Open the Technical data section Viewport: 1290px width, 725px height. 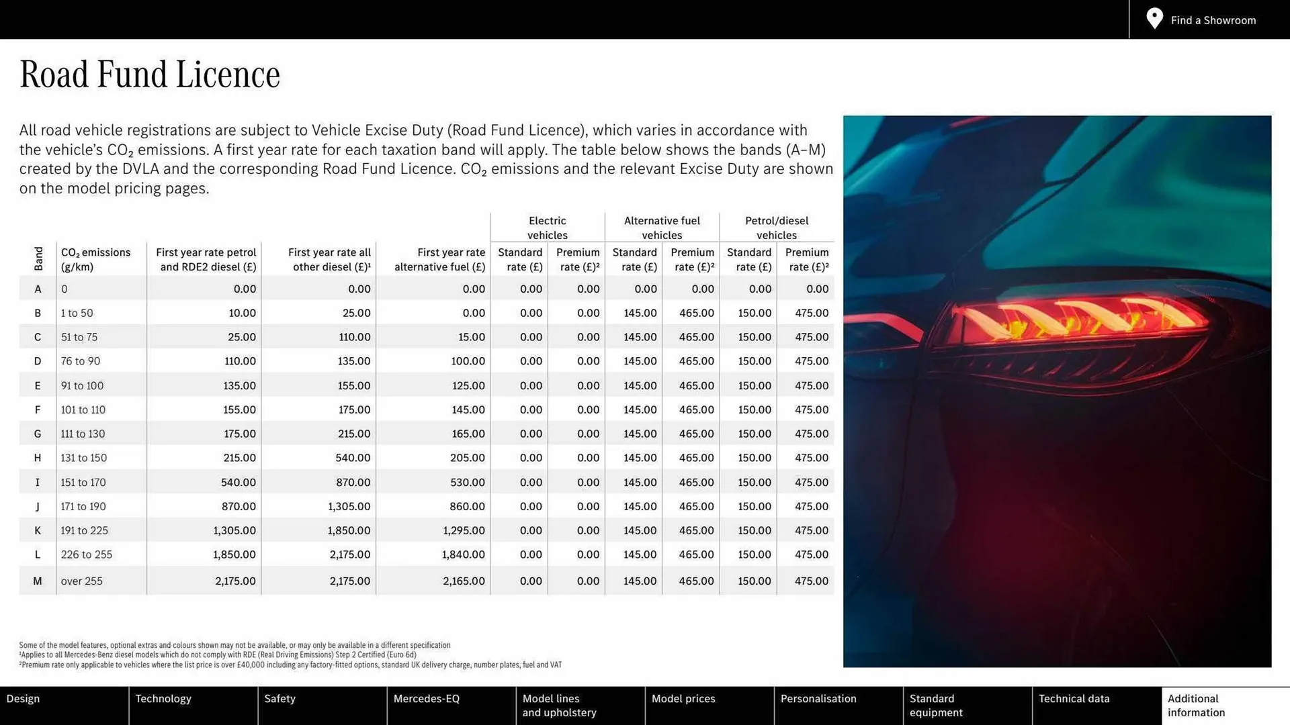pyautogui.click(x=1074, y=698)
